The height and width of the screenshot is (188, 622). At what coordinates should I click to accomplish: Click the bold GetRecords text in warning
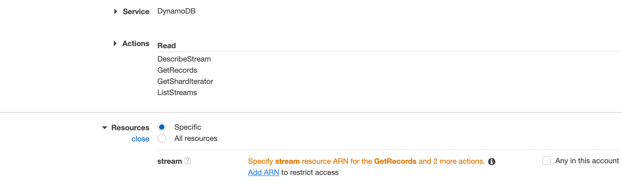tap(395, 161)
